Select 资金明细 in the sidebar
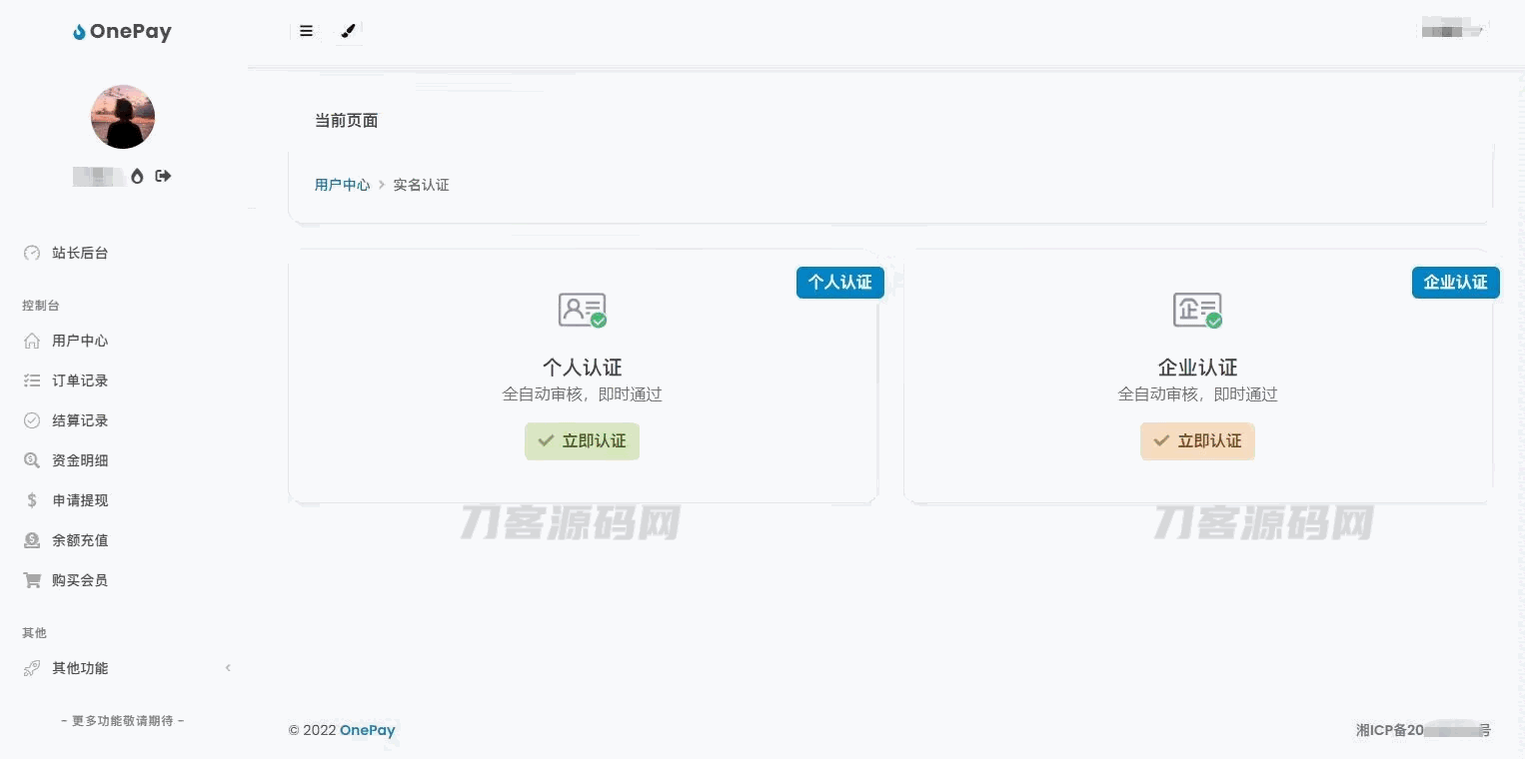The width and height of the screenshot is (1525, 759). pos(80,461)
